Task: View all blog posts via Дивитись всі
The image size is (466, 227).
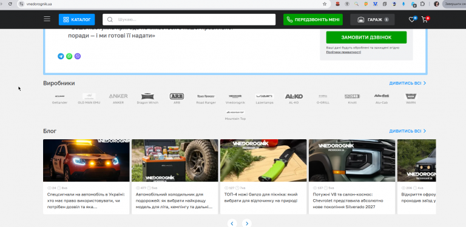Action: pyautogui.click(x=408, y=131)
